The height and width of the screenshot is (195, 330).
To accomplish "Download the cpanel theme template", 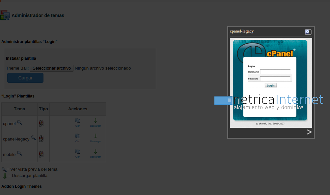I will (x=96, y=122).
